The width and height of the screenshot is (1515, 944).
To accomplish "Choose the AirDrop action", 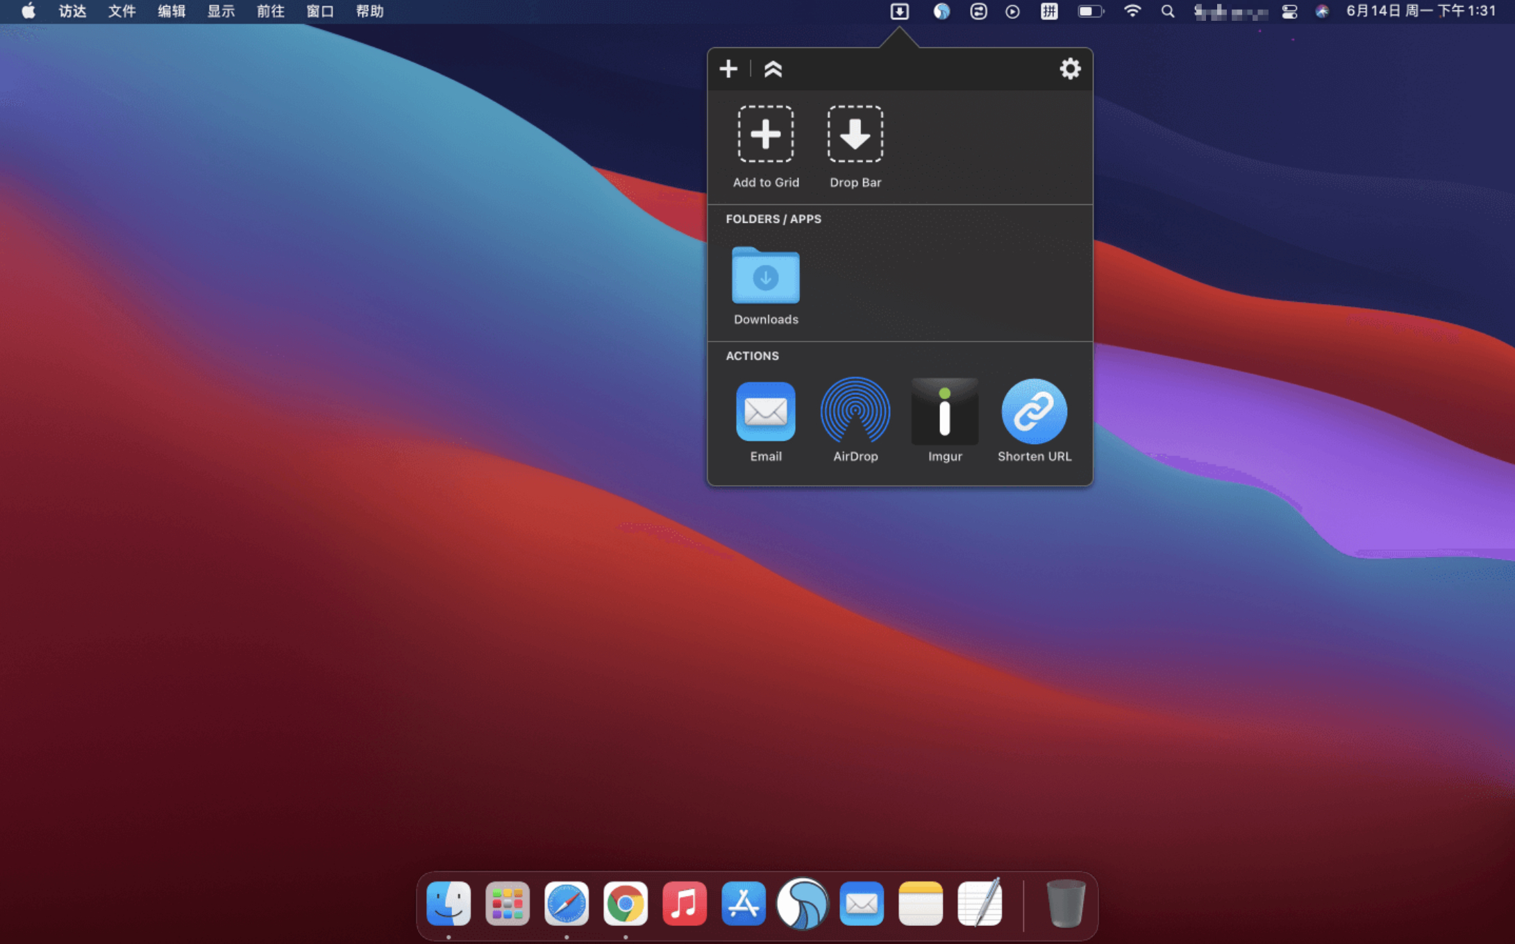I will pyautogui.click(x=855, y=412).
